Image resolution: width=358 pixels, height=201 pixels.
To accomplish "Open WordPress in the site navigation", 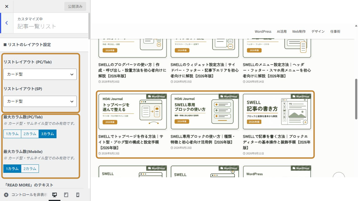I will 263,32.
